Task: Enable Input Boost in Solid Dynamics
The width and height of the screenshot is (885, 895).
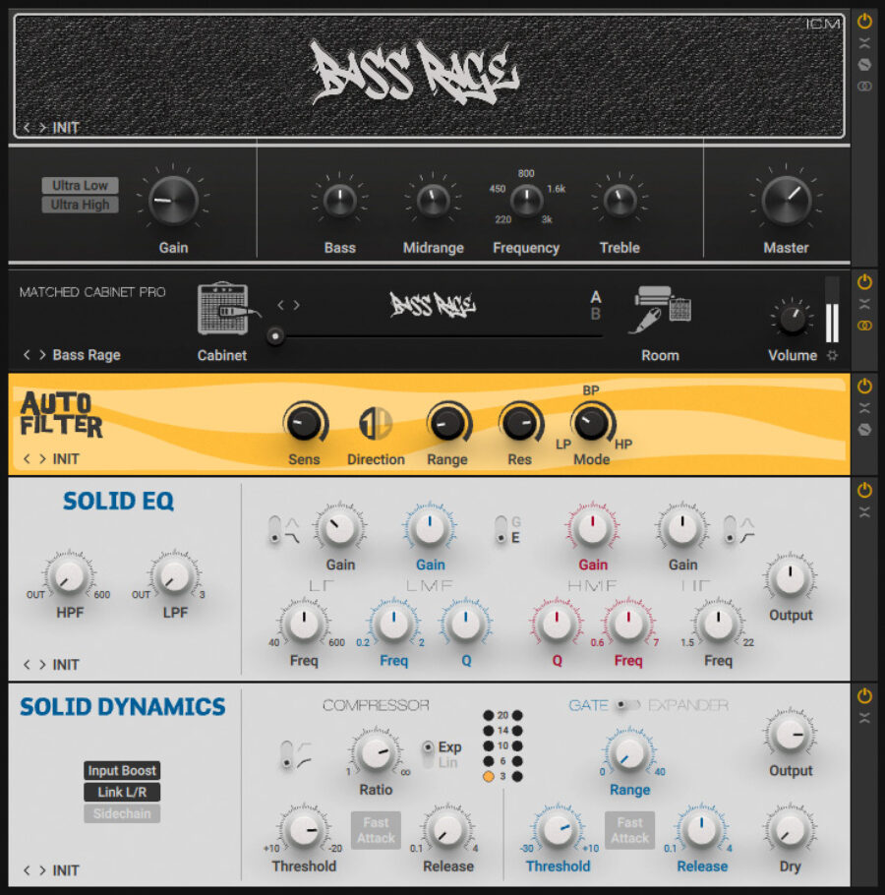Action: coord(121,770)
